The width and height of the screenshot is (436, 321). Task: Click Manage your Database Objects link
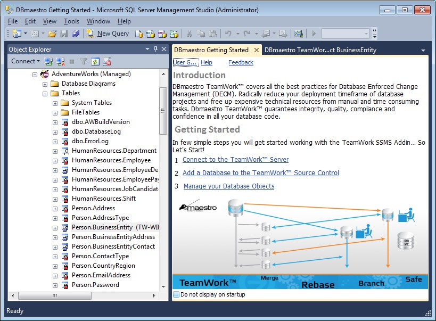229,186
